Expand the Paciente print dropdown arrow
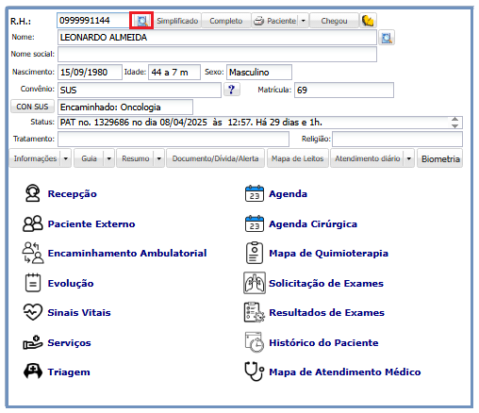This screenshot has width=479, height=413. point(303,21)
